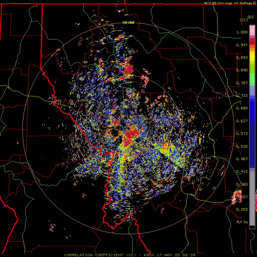Pick the bright green color bar segment
This screenshot has width=257, height=257.
coord(252,78)
